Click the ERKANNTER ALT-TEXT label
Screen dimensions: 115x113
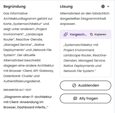tap(17, 90)
